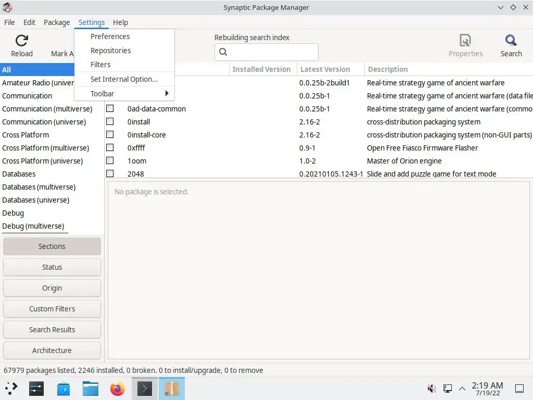Click the Custom Filters button
This screenshot has width=533, height=400.
52,309
